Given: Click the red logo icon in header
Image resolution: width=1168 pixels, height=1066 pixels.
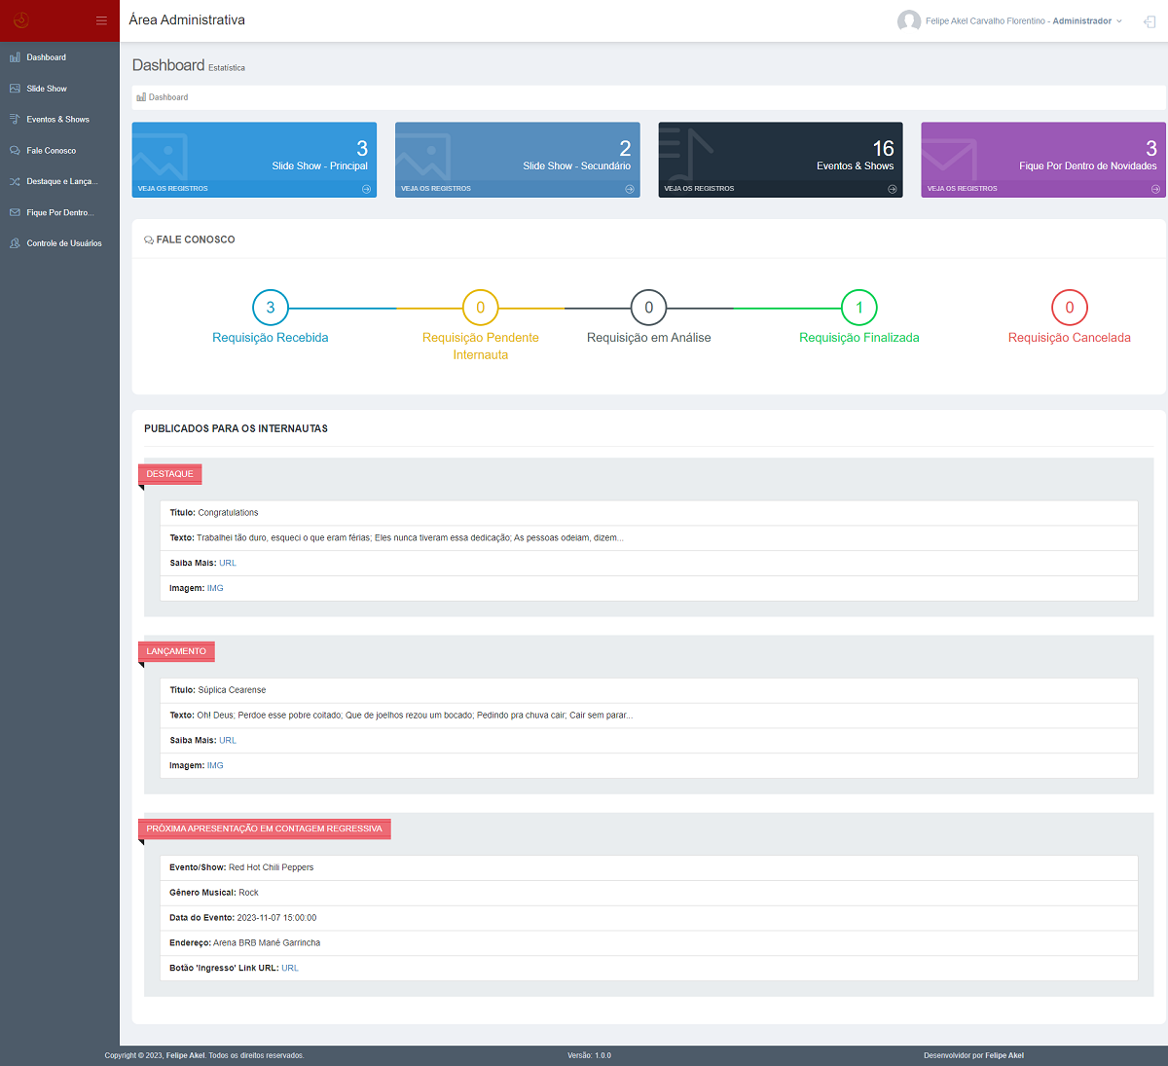Looking at the screenshot, I should [21, 20].
